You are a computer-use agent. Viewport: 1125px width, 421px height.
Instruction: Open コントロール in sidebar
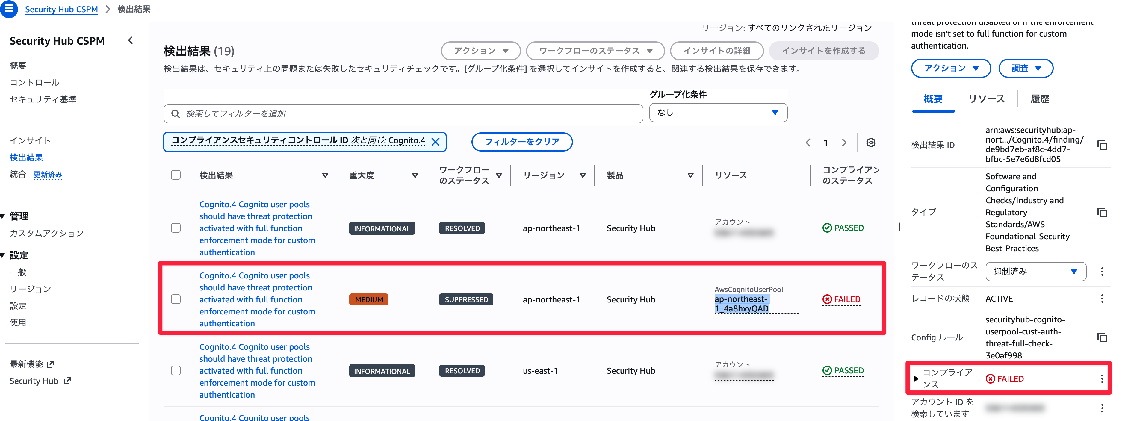[x=34, y=83]
